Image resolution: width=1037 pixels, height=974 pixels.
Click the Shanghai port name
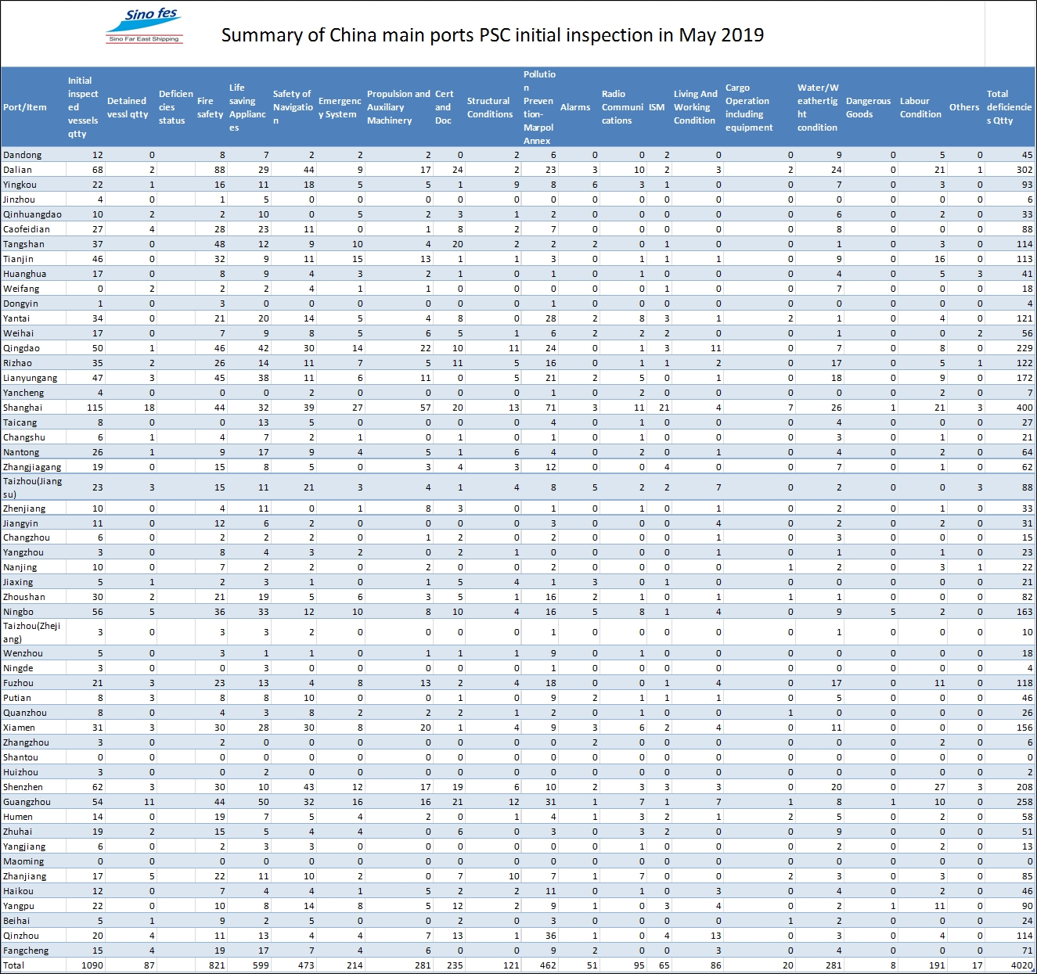coord(23,408)
